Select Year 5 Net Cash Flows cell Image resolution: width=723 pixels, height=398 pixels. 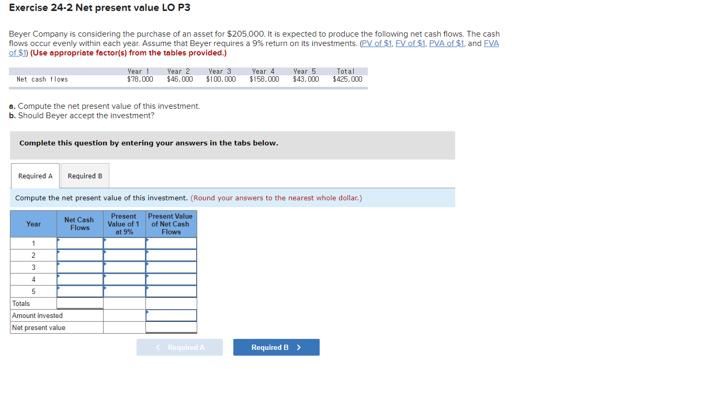(x=80, y=291)
